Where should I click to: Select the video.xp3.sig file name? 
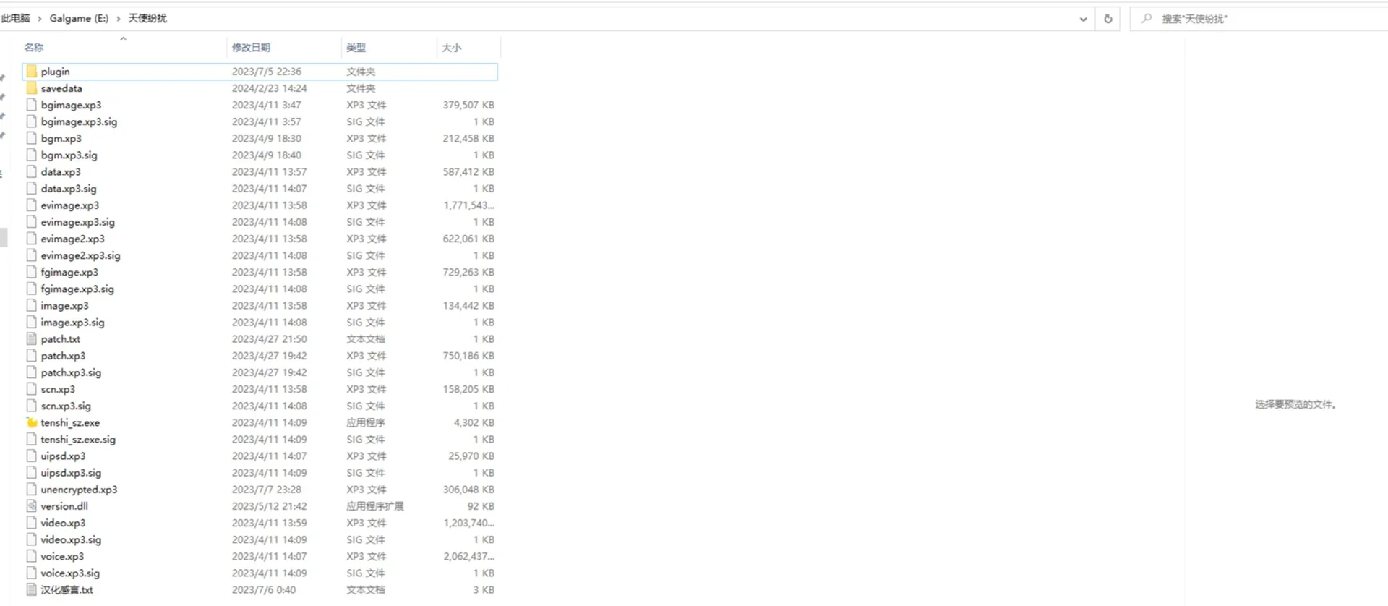(71, 539)
